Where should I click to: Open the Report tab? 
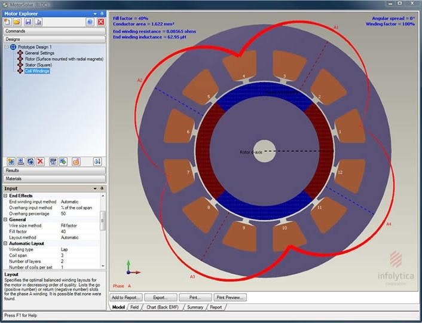tap(216, 307)
